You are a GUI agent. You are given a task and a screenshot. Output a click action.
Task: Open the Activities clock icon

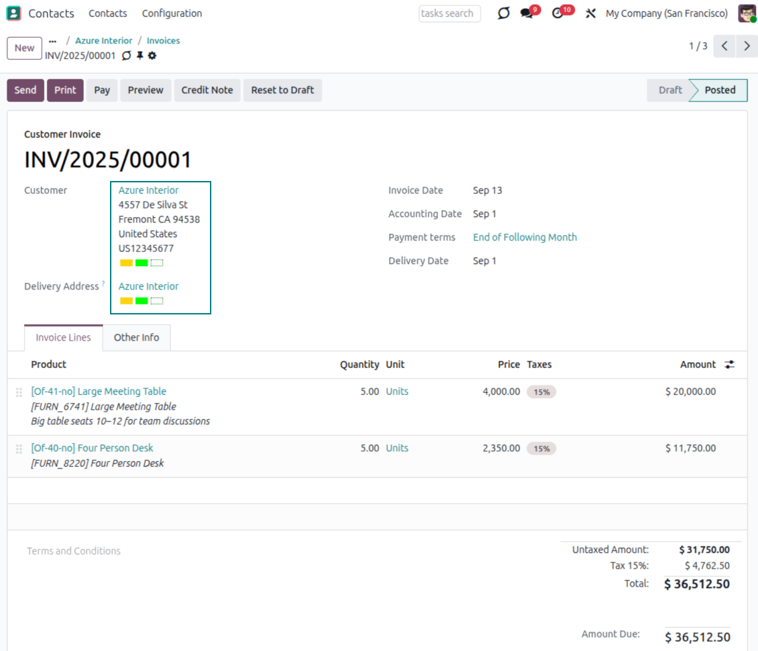point(559,13)
